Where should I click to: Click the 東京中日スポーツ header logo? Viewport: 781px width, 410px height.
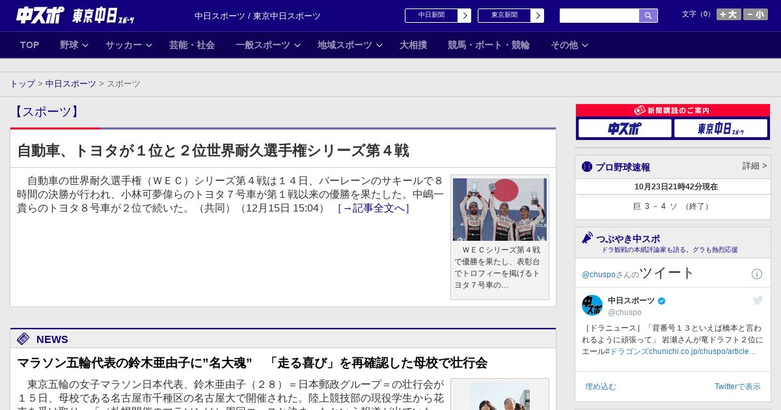pyautogui.click(x=103, y=16)
